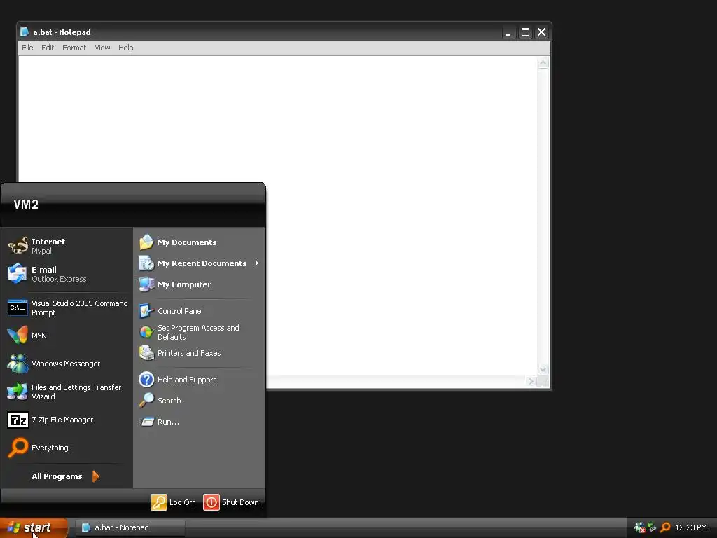Click Shut Down text label
717x538 pixels.
point(240,502)
